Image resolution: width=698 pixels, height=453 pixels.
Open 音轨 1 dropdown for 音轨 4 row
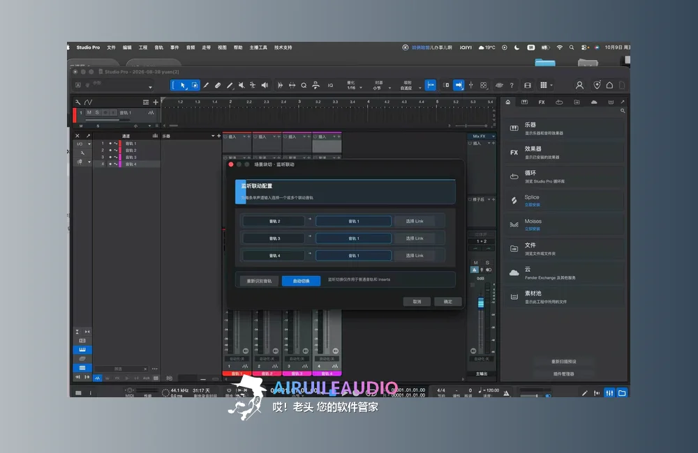pyautogui.click(x=353, y=256)
